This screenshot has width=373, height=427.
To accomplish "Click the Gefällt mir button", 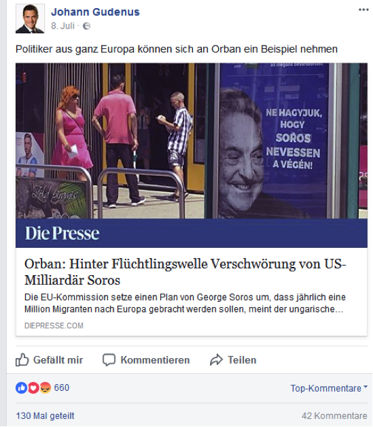I will coord(49,360).
